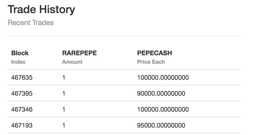Select block index 467346
This screenshot has height=135, width=253.
[22, 109]
